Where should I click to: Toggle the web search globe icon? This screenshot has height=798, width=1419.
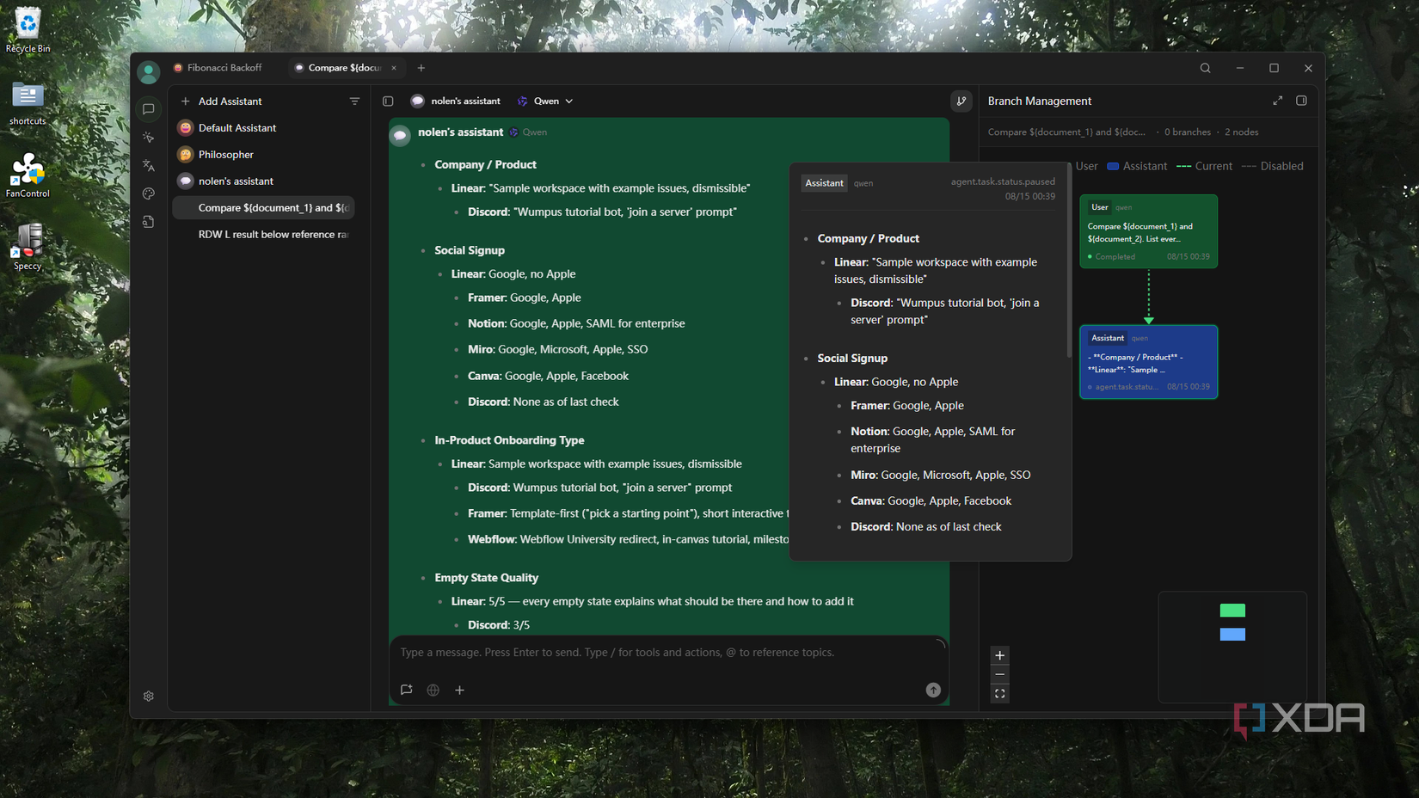pos(433,690)
